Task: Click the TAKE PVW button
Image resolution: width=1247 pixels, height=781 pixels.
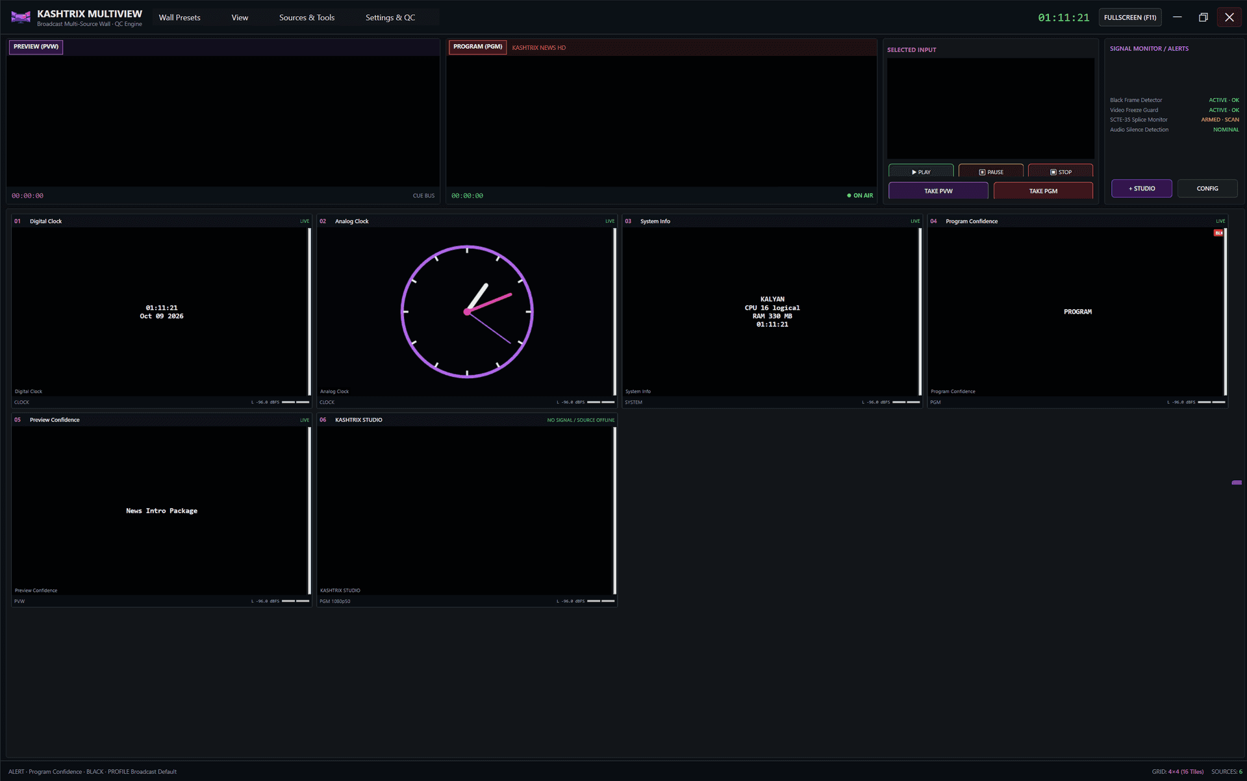Action: 938,191
